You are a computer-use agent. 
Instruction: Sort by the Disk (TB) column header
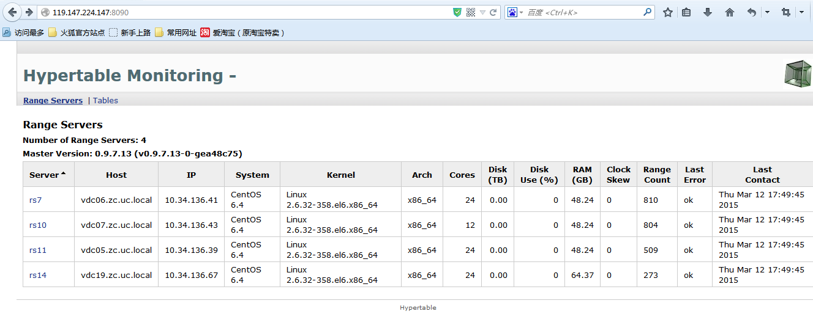coord(498,175)
